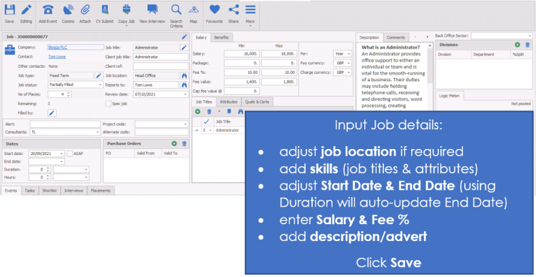Click the Save icon in the toolbar
This screenshot has width=536, height=277.
9,10
